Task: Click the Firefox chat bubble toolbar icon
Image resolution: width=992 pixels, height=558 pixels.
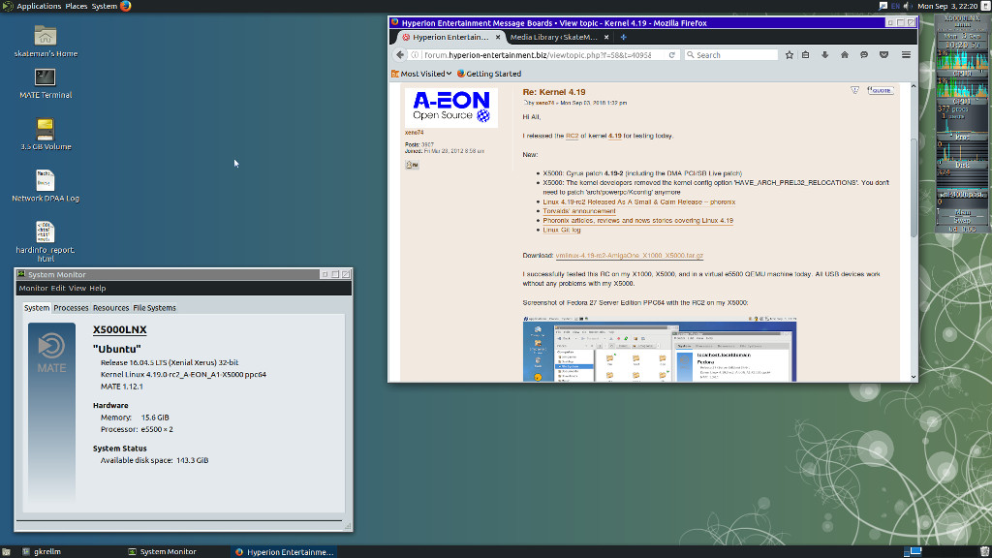Action: (x=864, y=55)
